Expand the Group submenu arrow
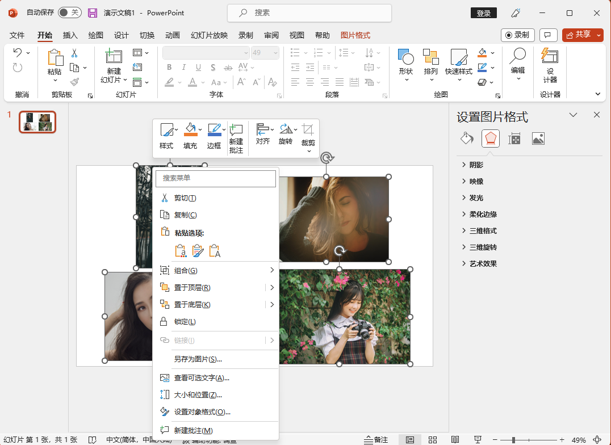This screenshot has width=611, height=445. point(272,271)
